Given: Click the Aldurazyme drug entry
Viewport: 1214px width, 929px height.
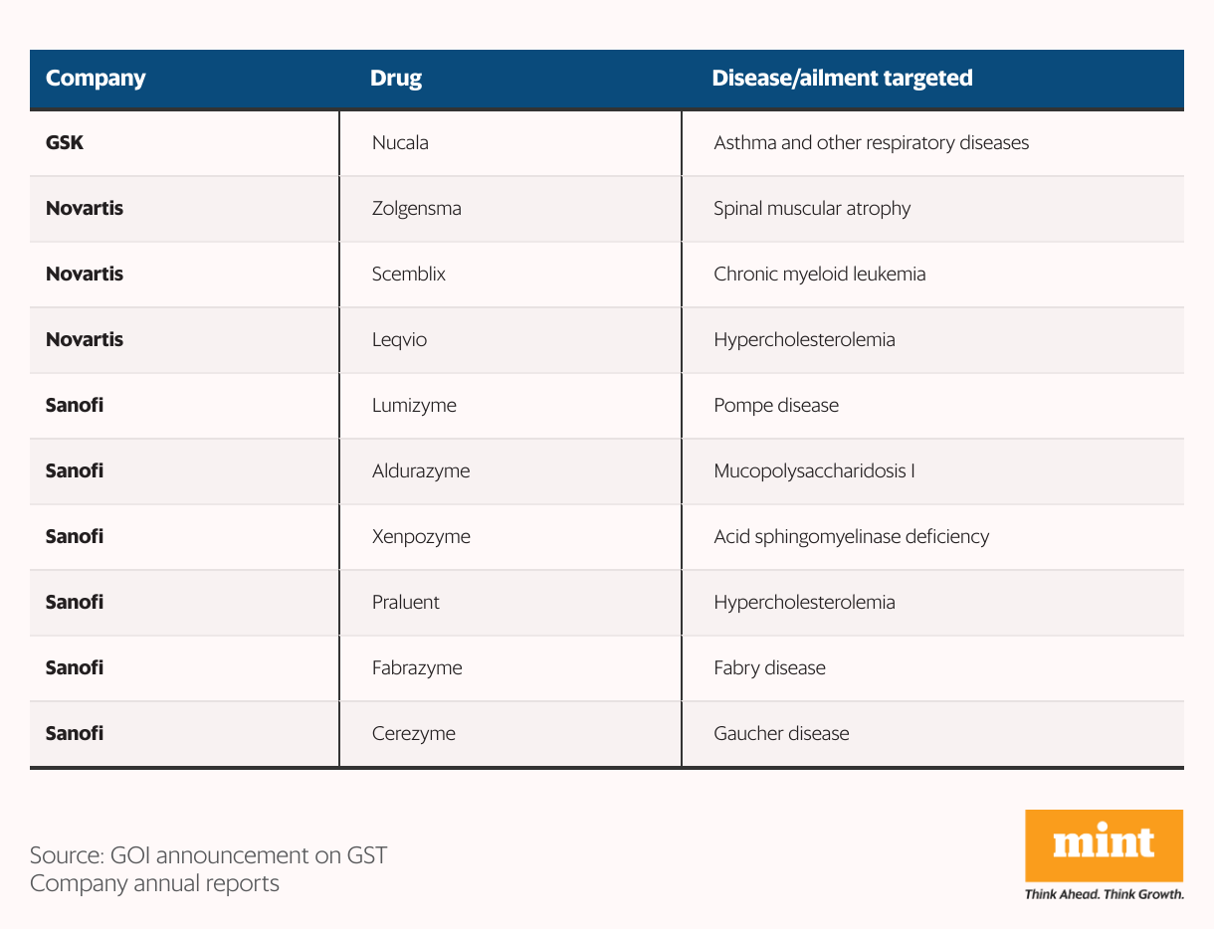Looking at the screenshot, I should click(420, 471).
